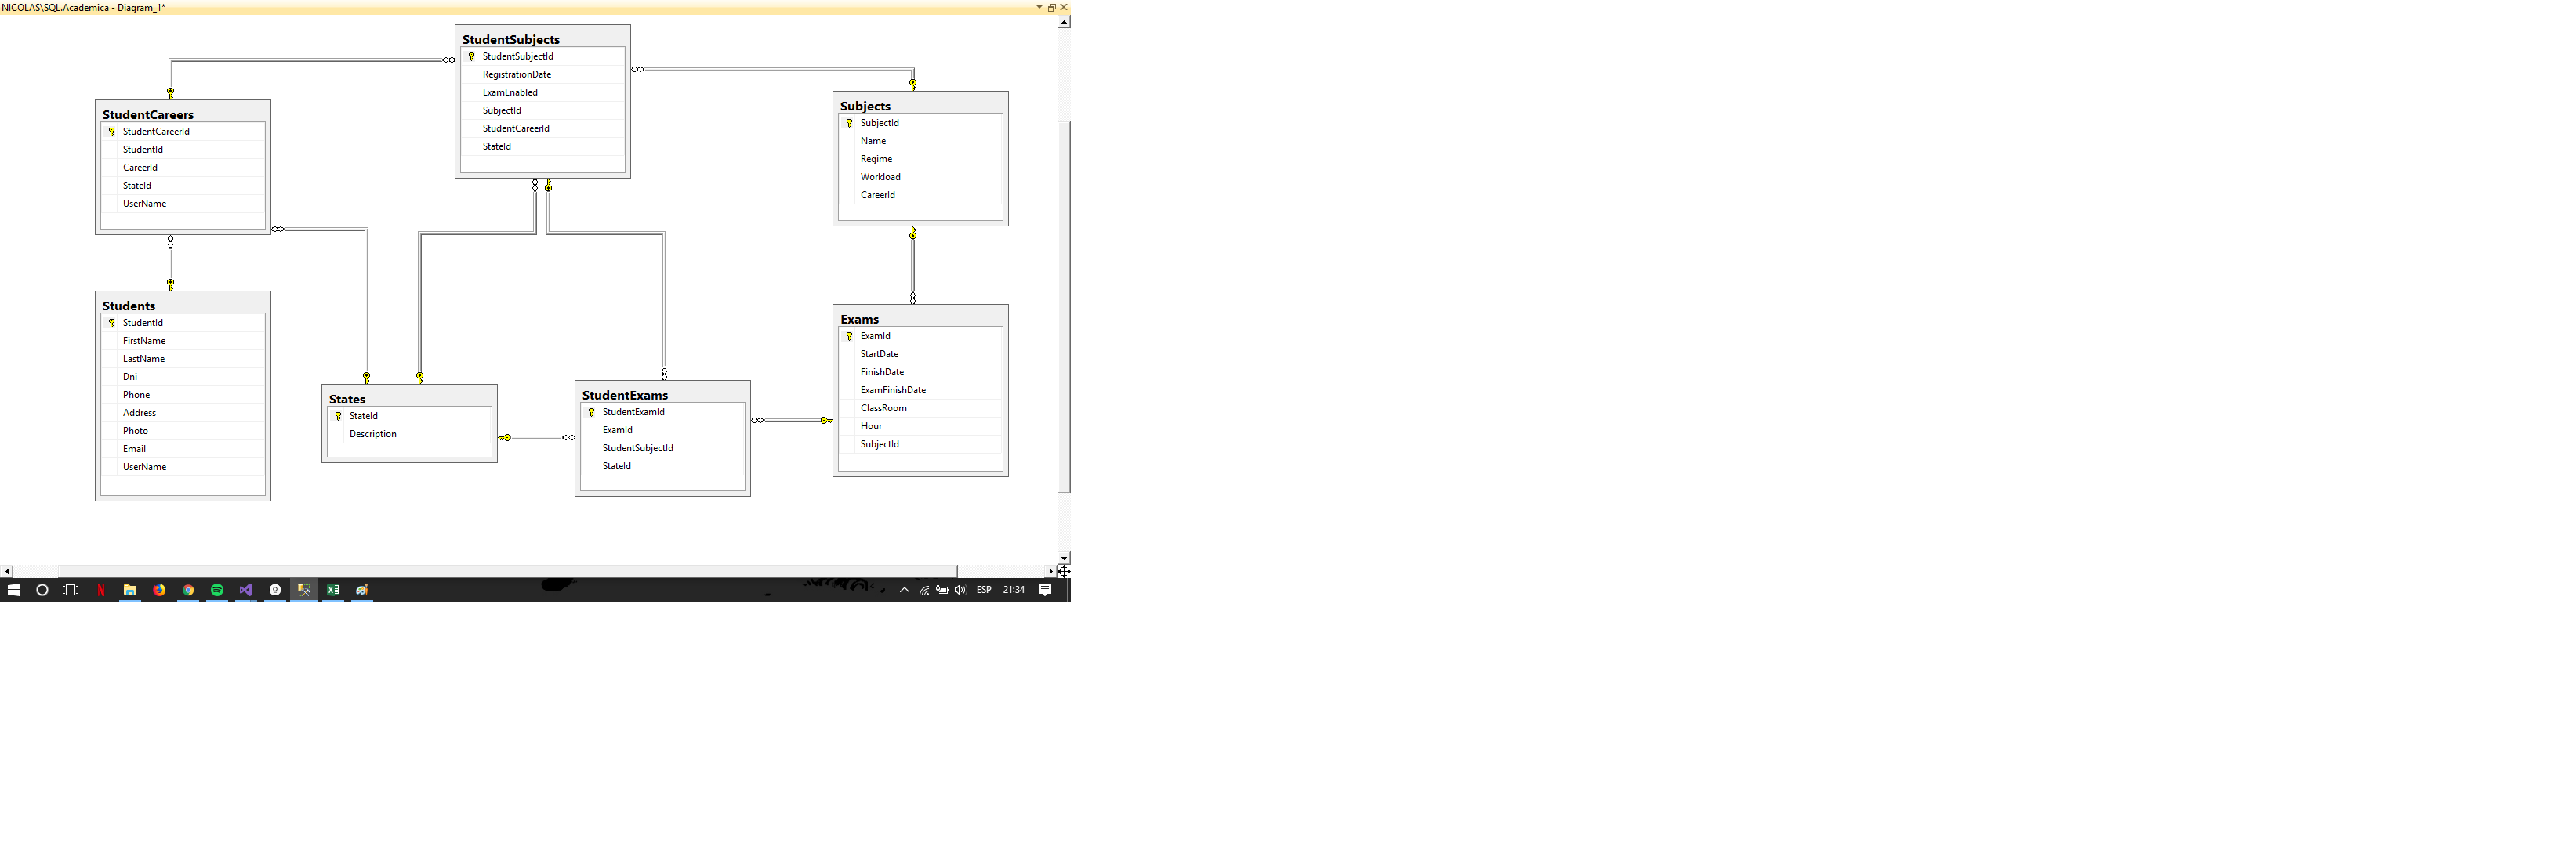Click the StudentCareerId primary key icon in StudentCareers
Viewport: 2576px width, 846px height.
click(x=112, y=132)
